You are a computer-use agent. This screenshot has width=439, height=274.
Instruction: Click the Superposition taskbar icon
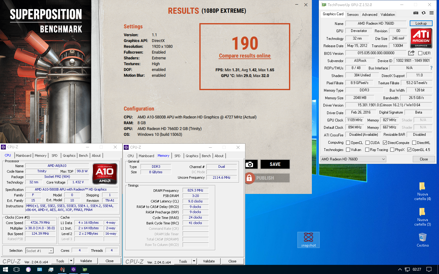click(x=62, y=269)
